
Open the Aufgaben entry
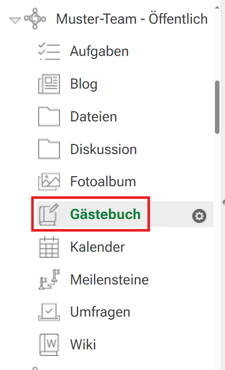[x=99, y=51]
